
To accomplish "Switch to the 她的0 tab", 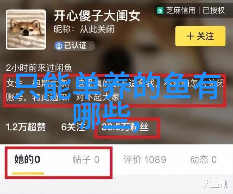I will tap(28, 159).
